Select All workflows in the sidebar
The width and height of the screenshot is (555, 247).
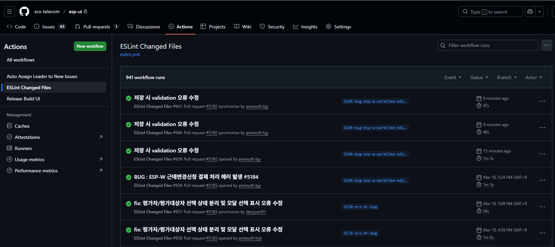point(21,60)
